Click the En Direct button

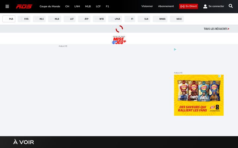pos(188,6)
